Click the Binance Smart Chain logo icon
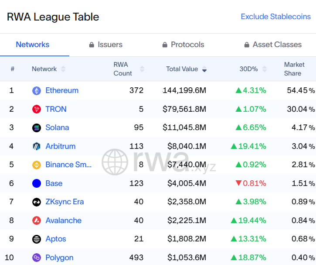Viewport: 316px width, 265px height. pyautogui.click(x=37, y=165)
